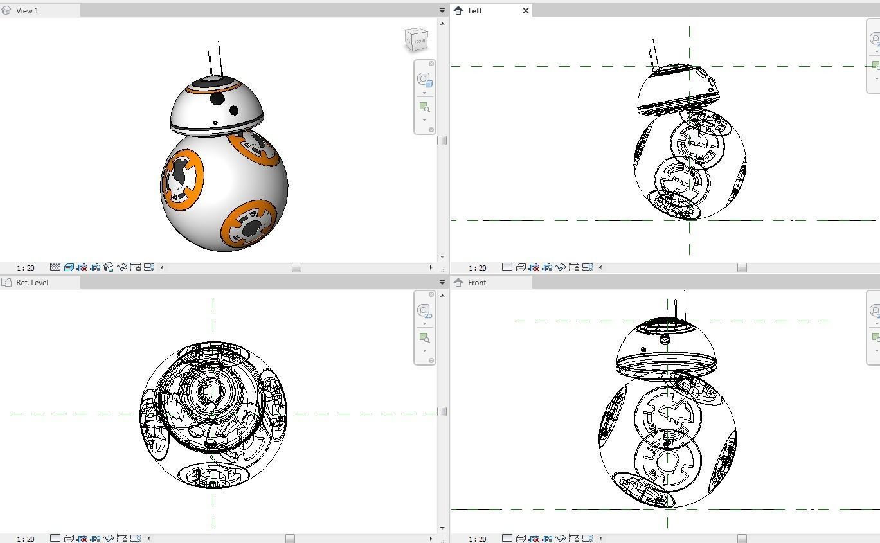The width and height of the screenshot is (880, 543).
Task: Select the Temporary Hide/Isolate glasses icon
Action: (x=121, y=267)
